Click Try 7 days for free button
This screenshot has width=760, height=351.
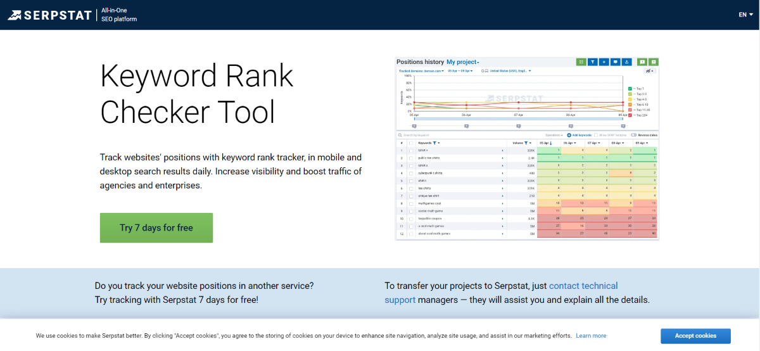(156, 228)
